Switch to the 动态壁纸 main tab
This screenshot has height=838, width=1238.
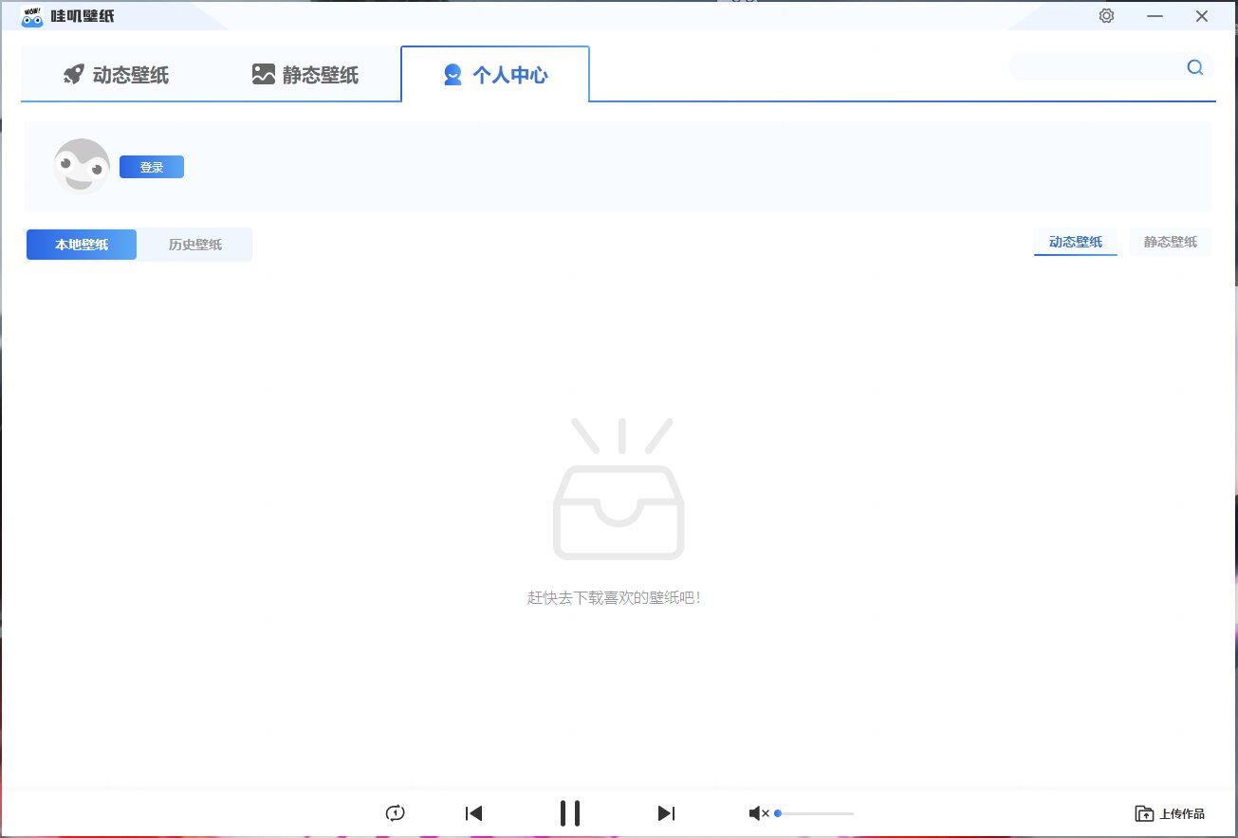[116, 75]
